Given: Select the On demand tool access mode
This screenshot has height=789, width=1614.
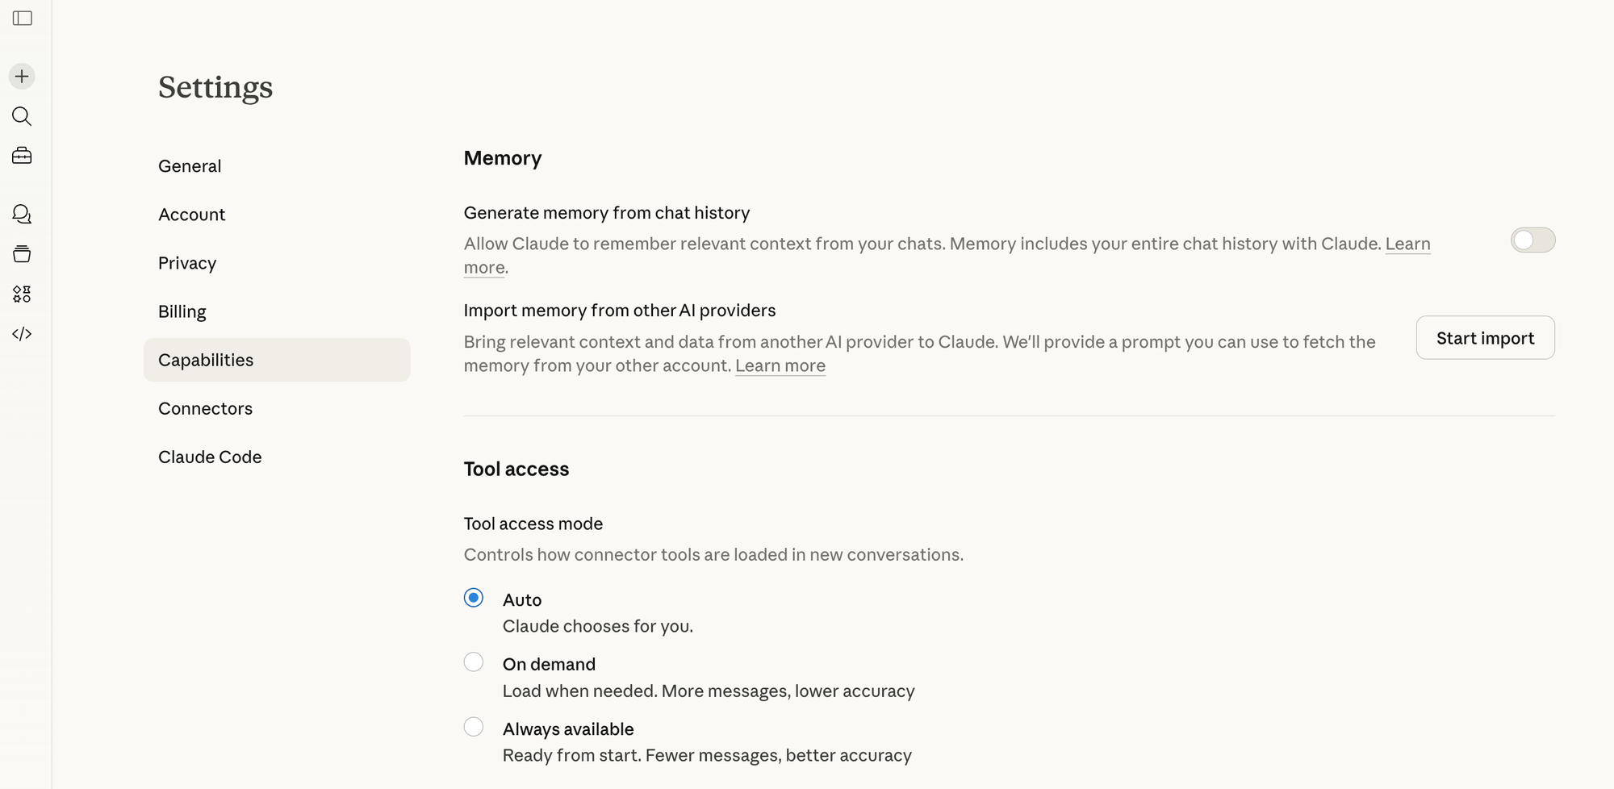Looking at the screenshot, I should (x=474, y=662).
